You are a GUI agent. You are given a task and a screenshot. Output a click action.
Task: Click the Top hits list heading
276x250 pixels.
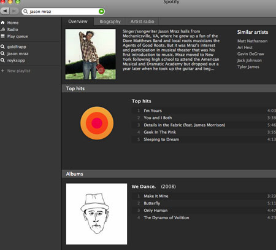[x=142, y=101]
